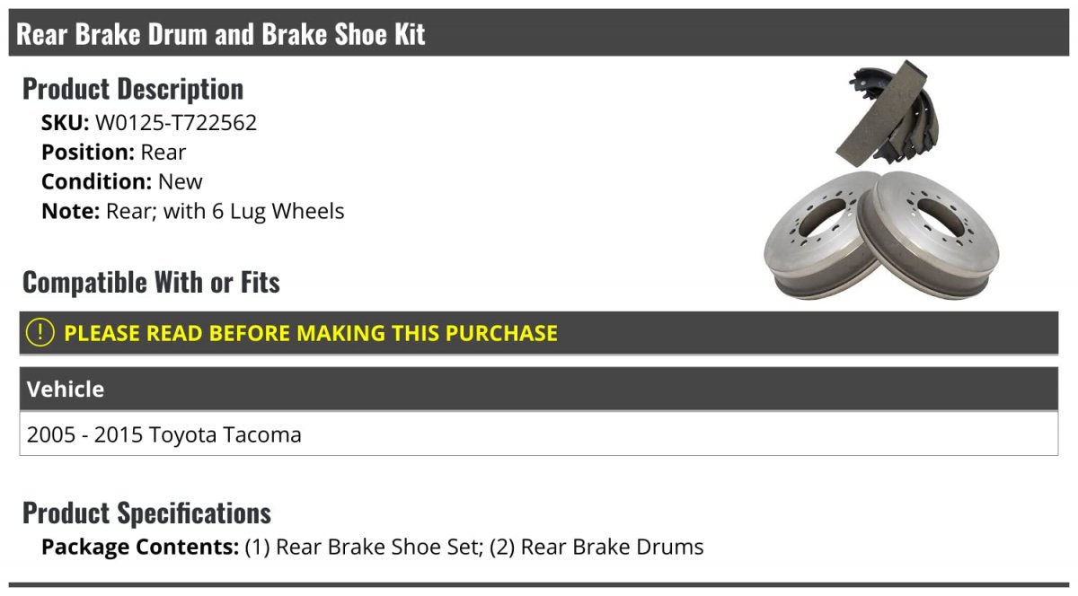Click the Package Contents label
The height and width of the screenshot is (596, 1078).
140,547
